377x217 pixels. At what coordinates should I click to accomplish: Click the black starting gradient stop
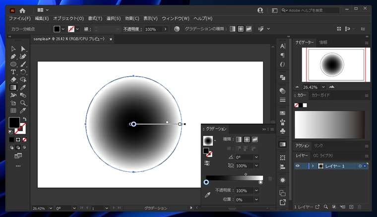point(206,182)
